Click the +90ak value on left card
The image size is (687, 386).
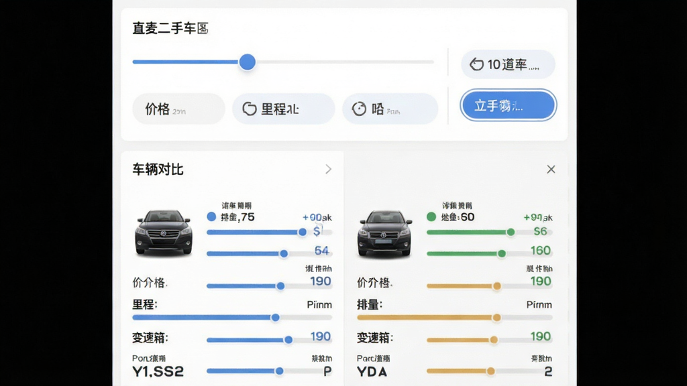(x=317, y=218)
